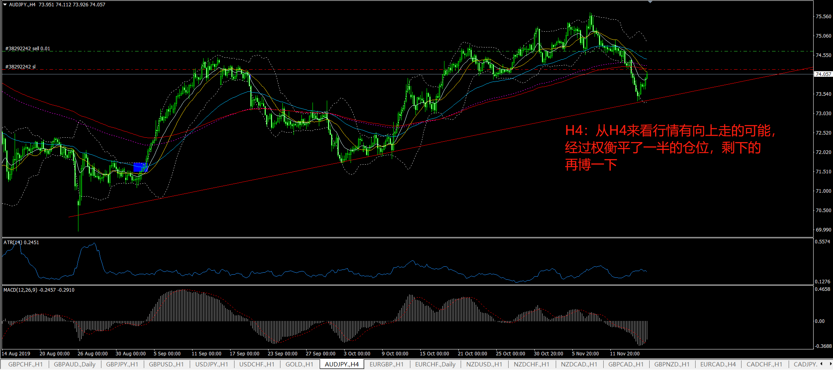Screen dimensions: 833x370
Task: Open the GBPUSD.,H1 chart tab
Action: (x=166, y=364)
